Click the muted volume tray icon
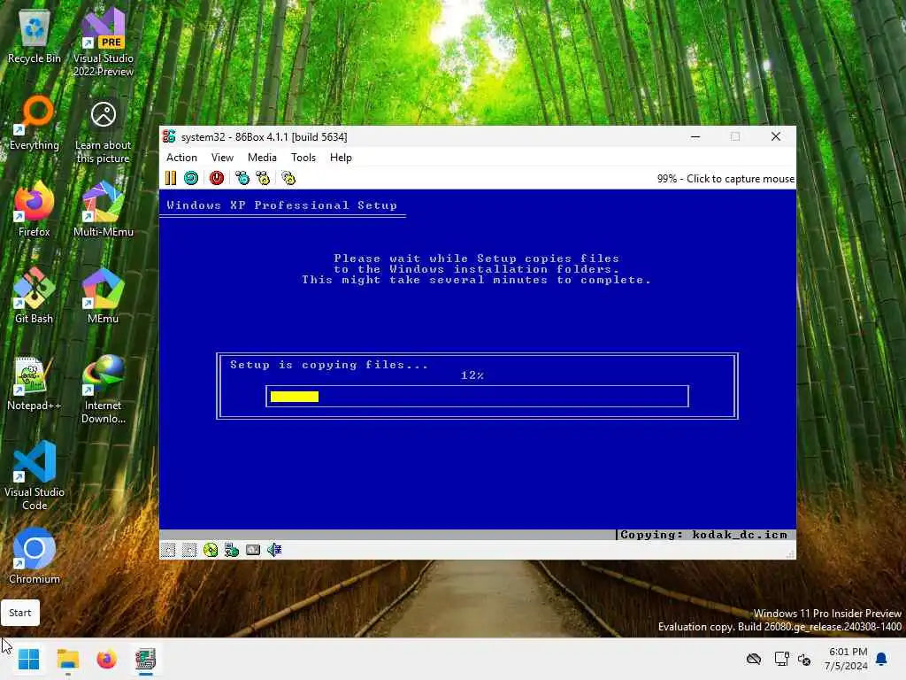Image resolution: width=906 pixels, height=680 pixels. point(804,659)
